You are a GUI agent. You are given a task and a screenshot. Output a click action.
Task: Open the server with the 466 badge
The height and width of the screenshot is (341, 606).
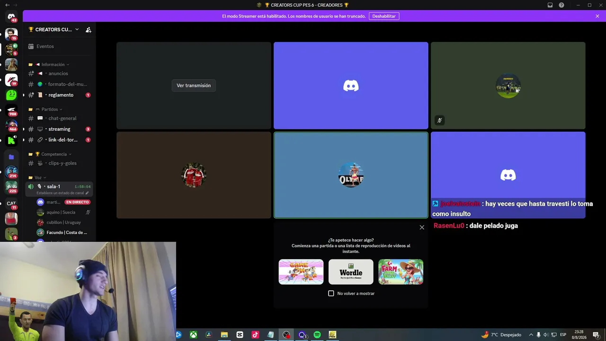point(11,126)
